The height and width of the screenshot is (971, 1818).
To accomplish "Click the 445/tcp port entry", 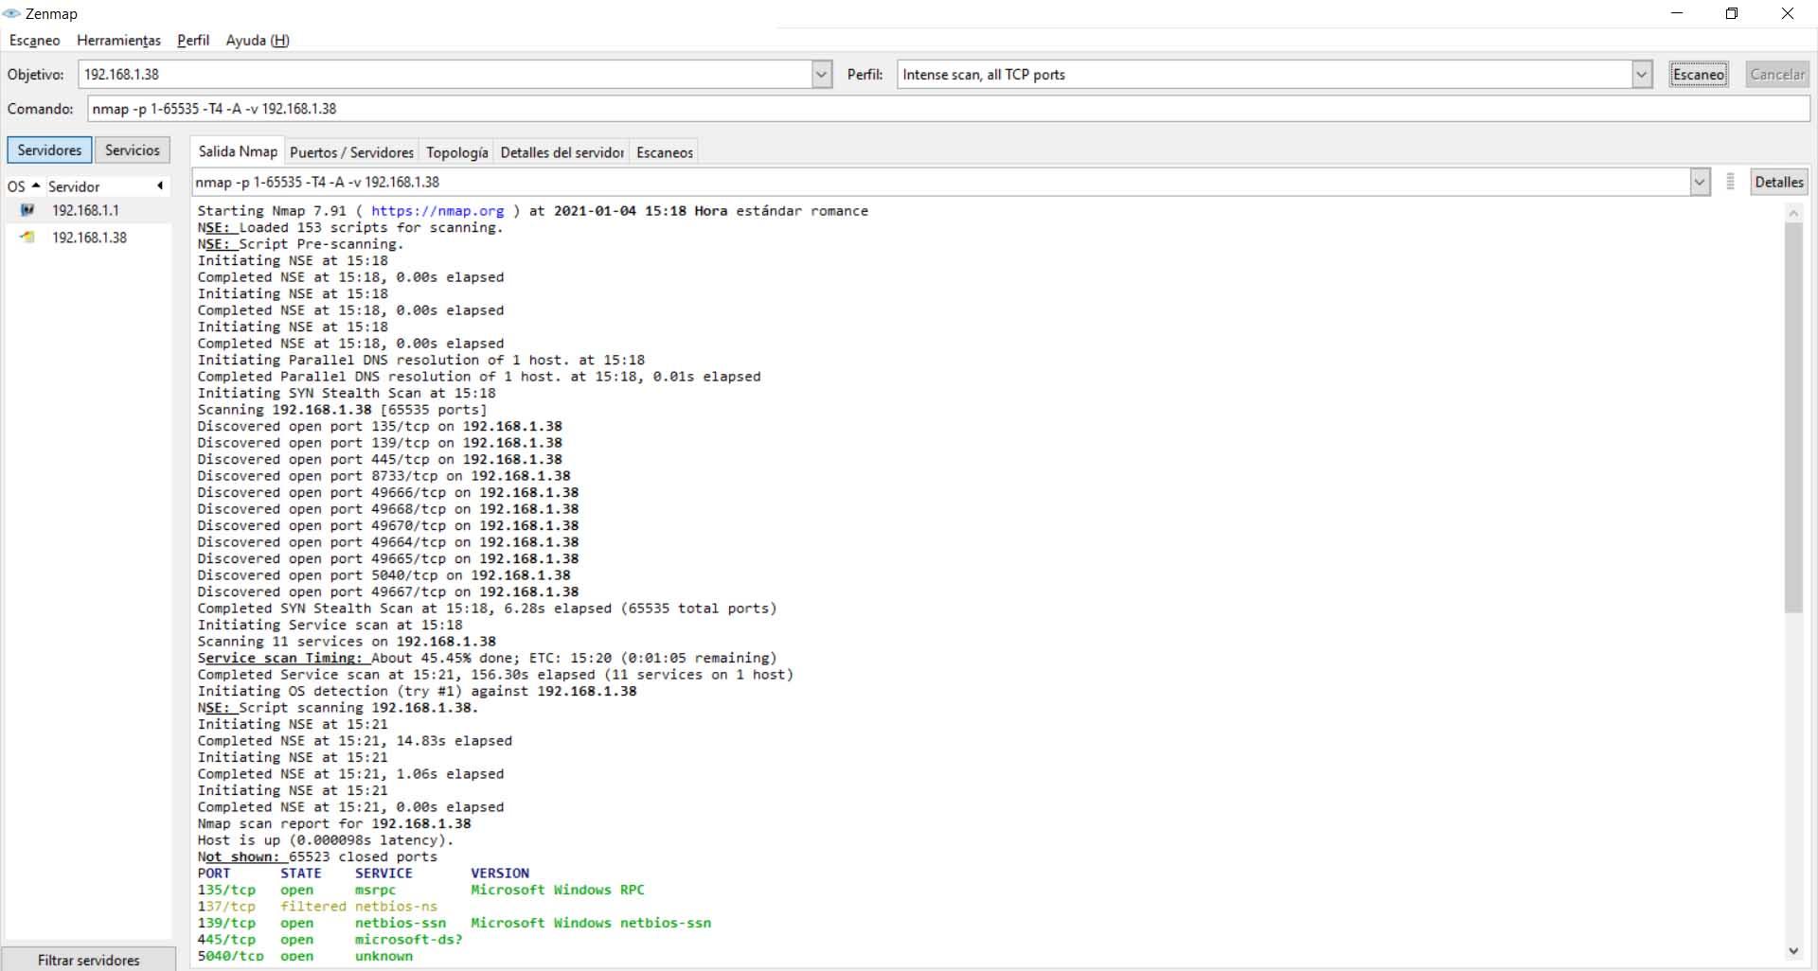I will 226,940.
